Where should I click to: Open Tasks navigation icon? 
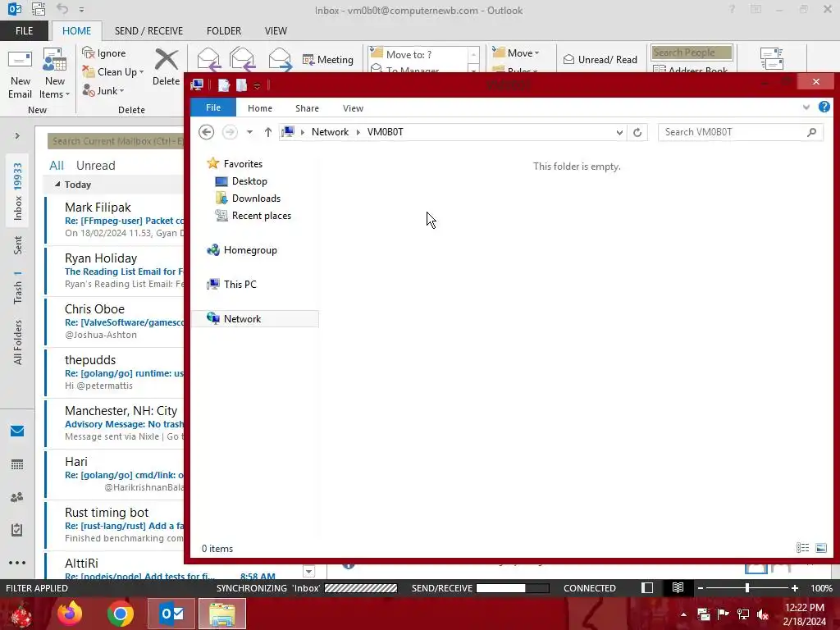[17, 530]
